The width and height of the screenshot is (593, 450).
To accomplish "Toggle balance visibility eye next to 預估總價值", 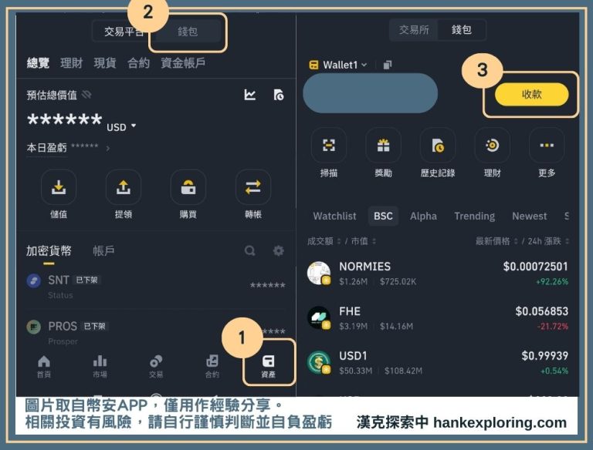I will tap(86, 96).
